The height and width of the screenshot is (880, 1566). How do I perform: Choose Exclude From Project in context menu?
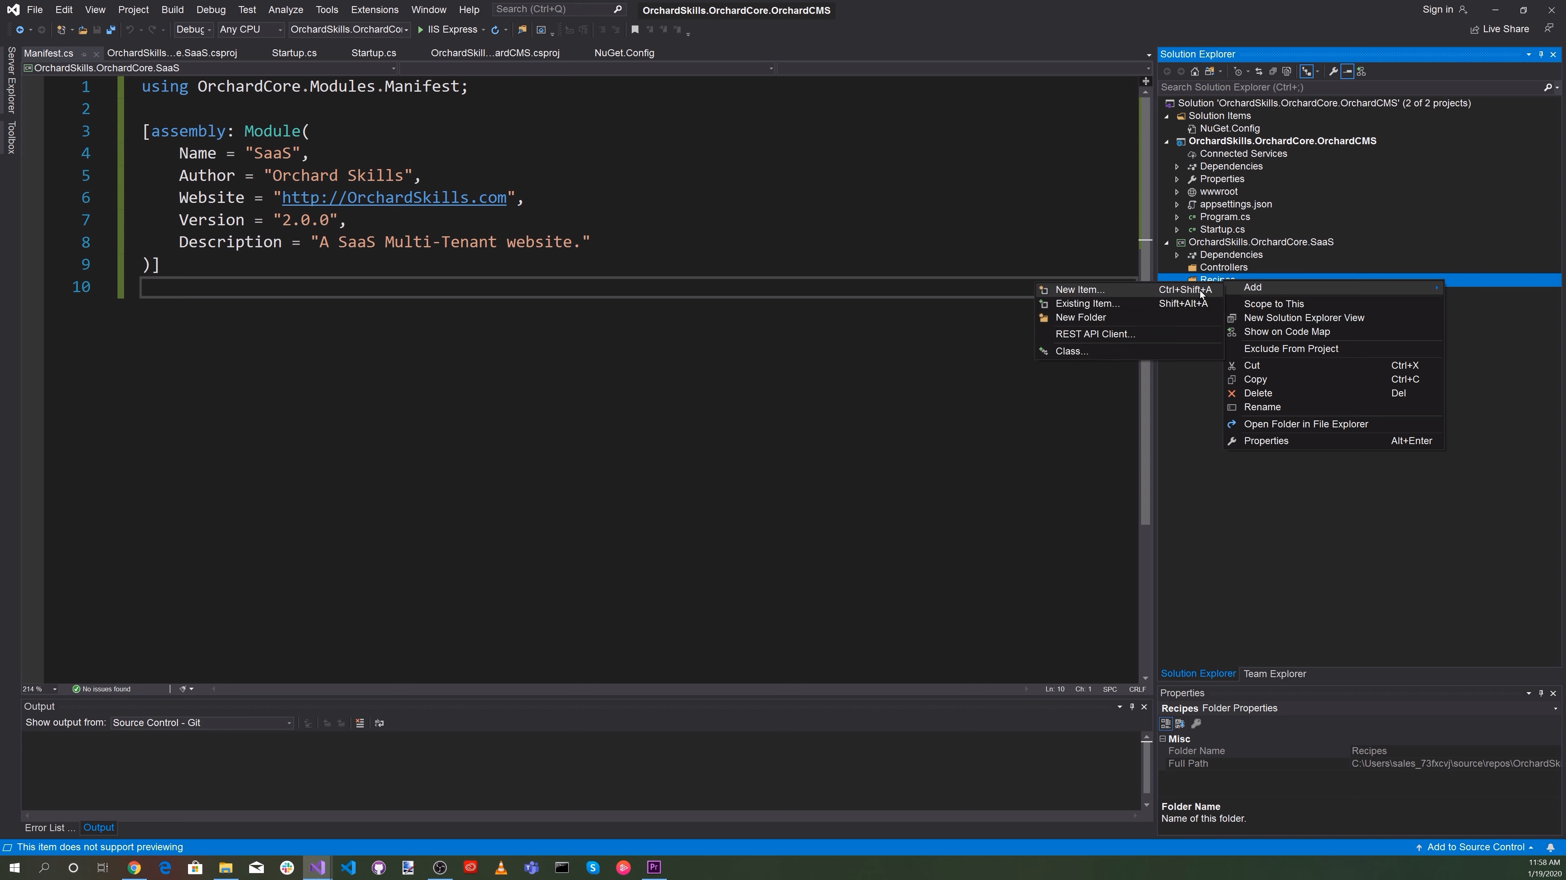1334,349
